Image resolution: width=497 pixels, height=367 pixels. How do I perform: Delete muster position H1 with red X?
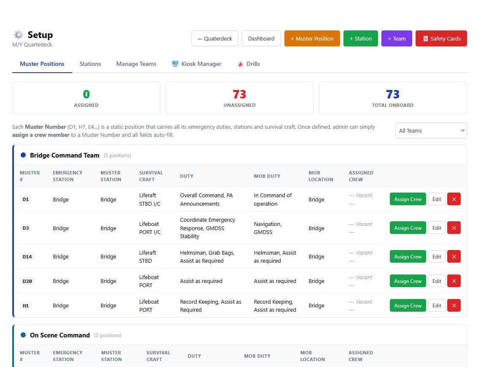454,305
